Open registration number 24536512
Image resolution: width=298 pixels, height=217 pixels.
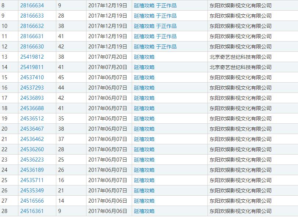click(32, 119)
